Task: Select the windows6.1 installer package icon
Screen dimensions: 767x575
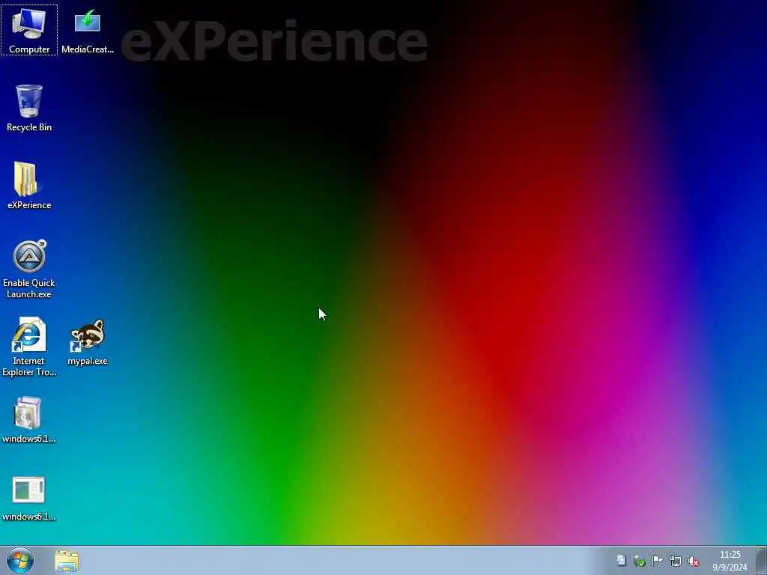Action: pyautogui.click(x=29, y=419)
